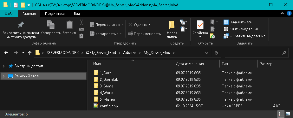This screenshot has height=118, width=293.
Task: Click @My_Server_Mod in address breadcrumb
Action: click(x=101, y=53)
